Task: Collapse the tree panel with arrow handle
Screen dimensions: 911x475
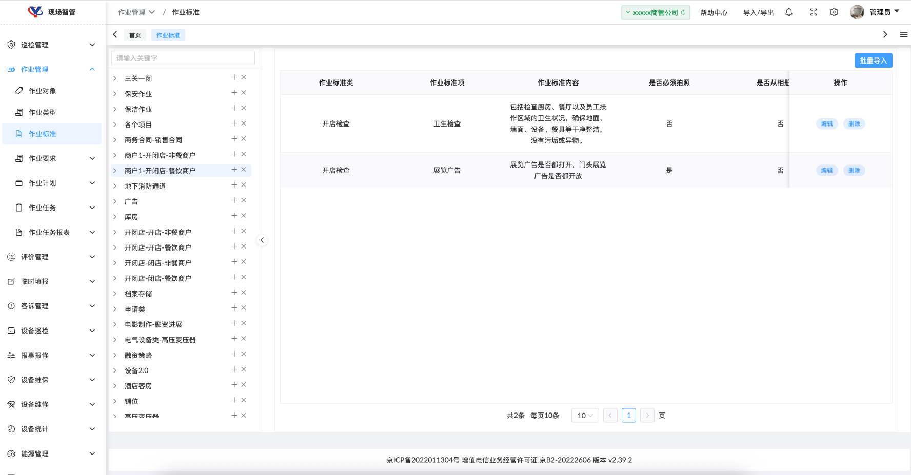Action: coord(262,240)
